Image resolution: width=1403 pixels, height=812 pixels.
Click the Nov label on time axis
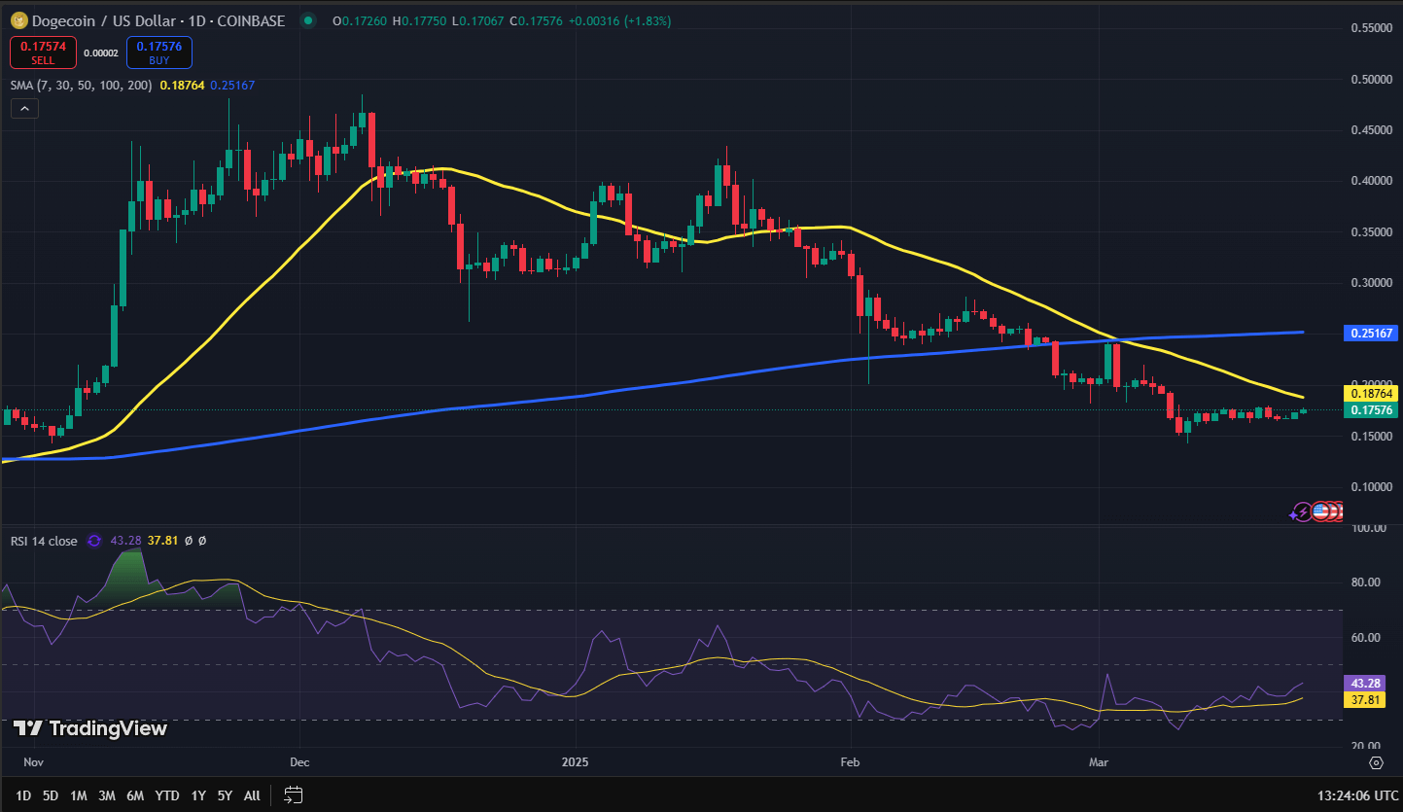[34, 762]
